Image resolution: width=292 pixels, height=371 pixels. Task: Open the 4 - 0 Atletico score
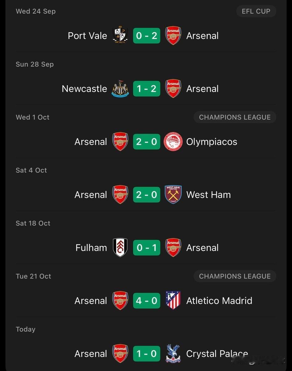147,301
